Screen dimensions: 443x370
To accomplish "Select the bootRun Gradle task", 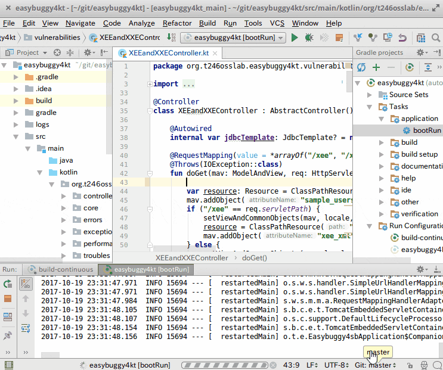I will [398, 130].
